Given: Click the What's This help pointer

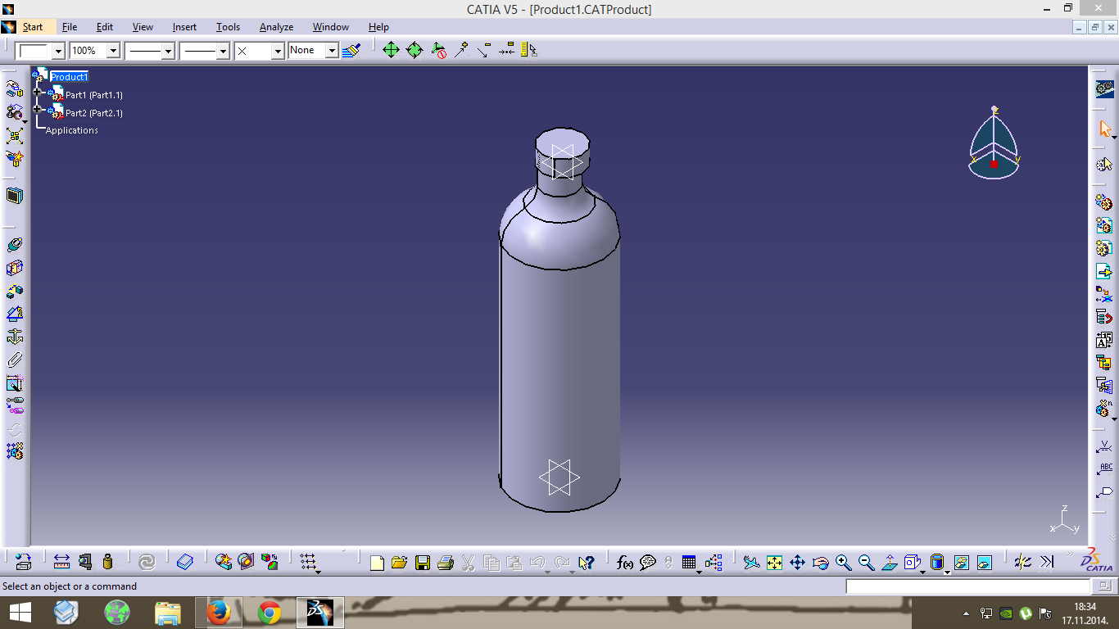Looking at the screenshot, I should point(585,563).
